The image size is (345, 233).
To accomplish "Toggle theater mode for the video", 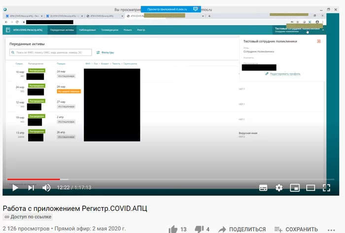I will [x=310, y=188].
